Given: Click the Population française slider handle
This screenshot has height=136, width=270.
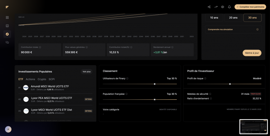Looking at the screenshot, I should [155, 99].
